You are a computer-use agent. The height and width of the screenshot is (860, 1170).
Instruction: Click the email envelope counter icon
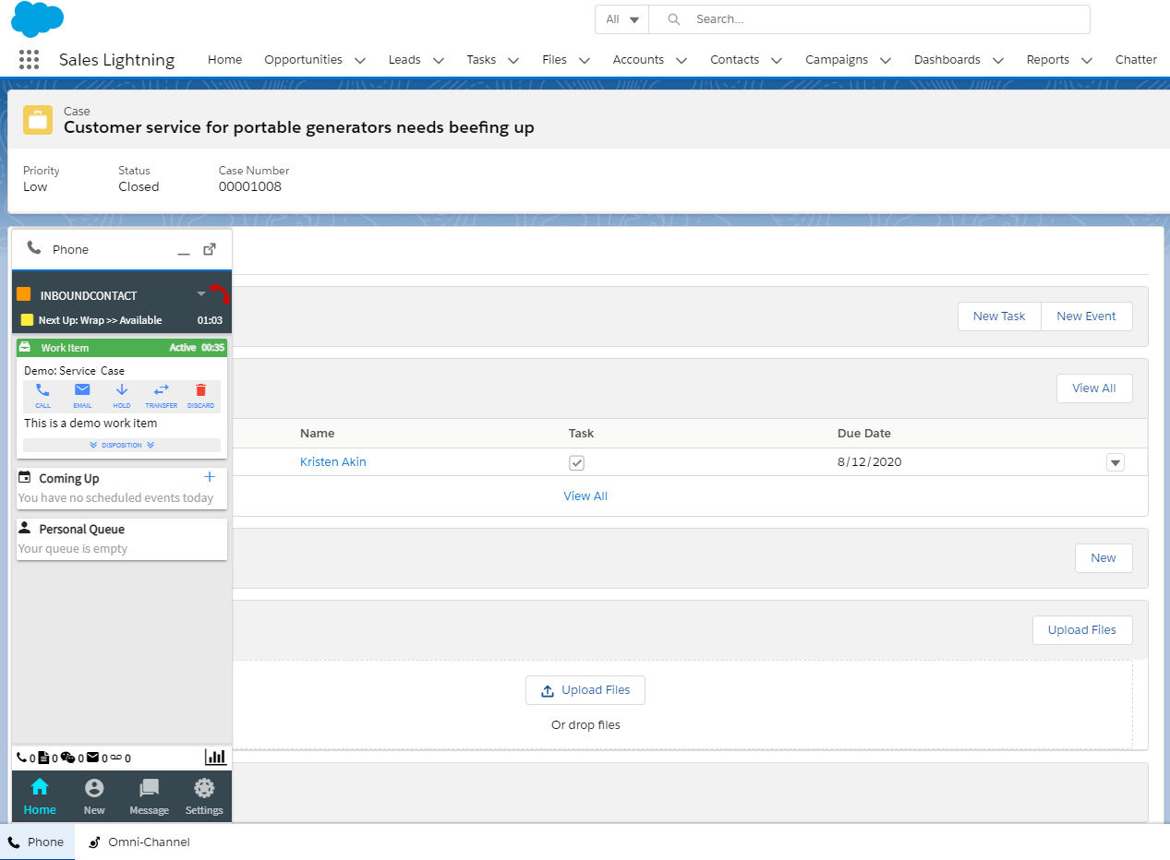click(92, 758)
